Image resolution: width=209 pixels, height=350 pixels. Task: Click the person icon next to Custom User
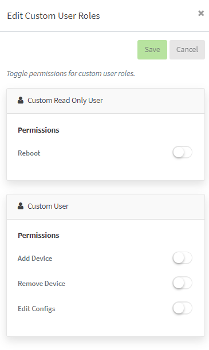pos(21,206)
